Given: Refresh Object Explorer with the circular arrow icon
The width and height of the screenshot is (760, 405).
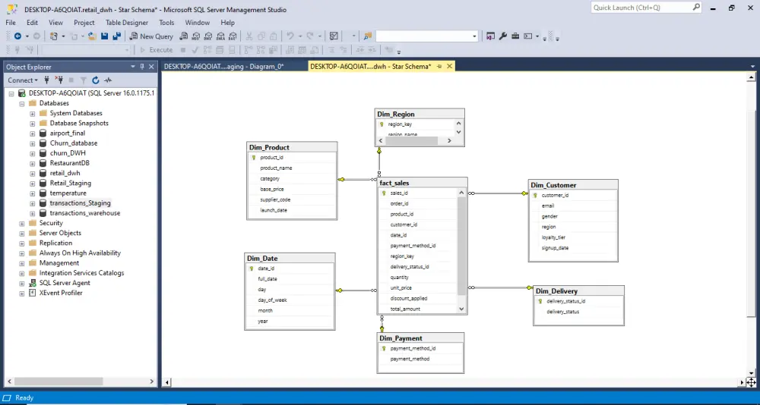Looking at the screenshot, I should click(96, 80).
